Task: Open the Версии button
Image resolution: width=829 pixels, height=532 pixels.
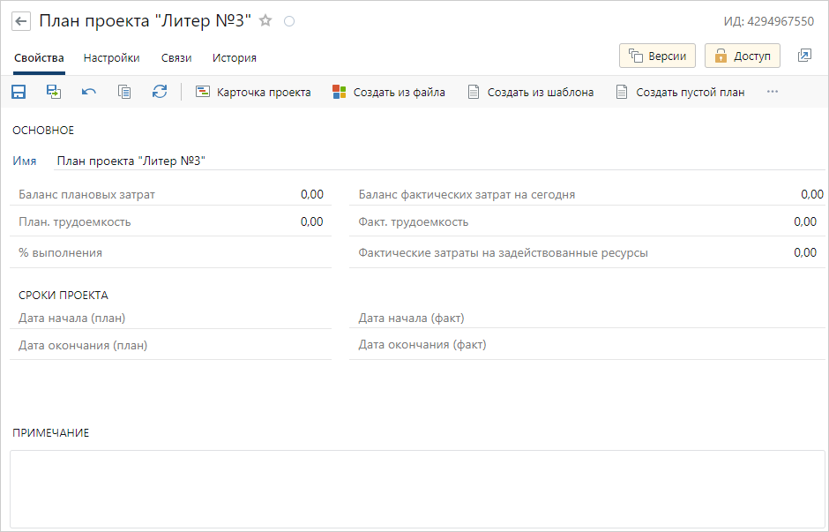Action: click(658, 56)
